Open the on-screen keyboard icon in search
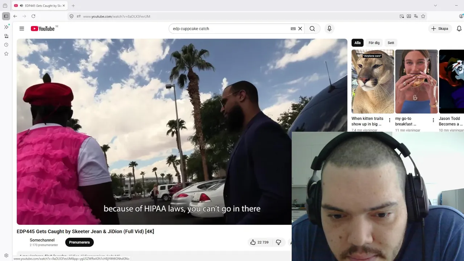Screen dimensions: 464x261 [293, 29]
